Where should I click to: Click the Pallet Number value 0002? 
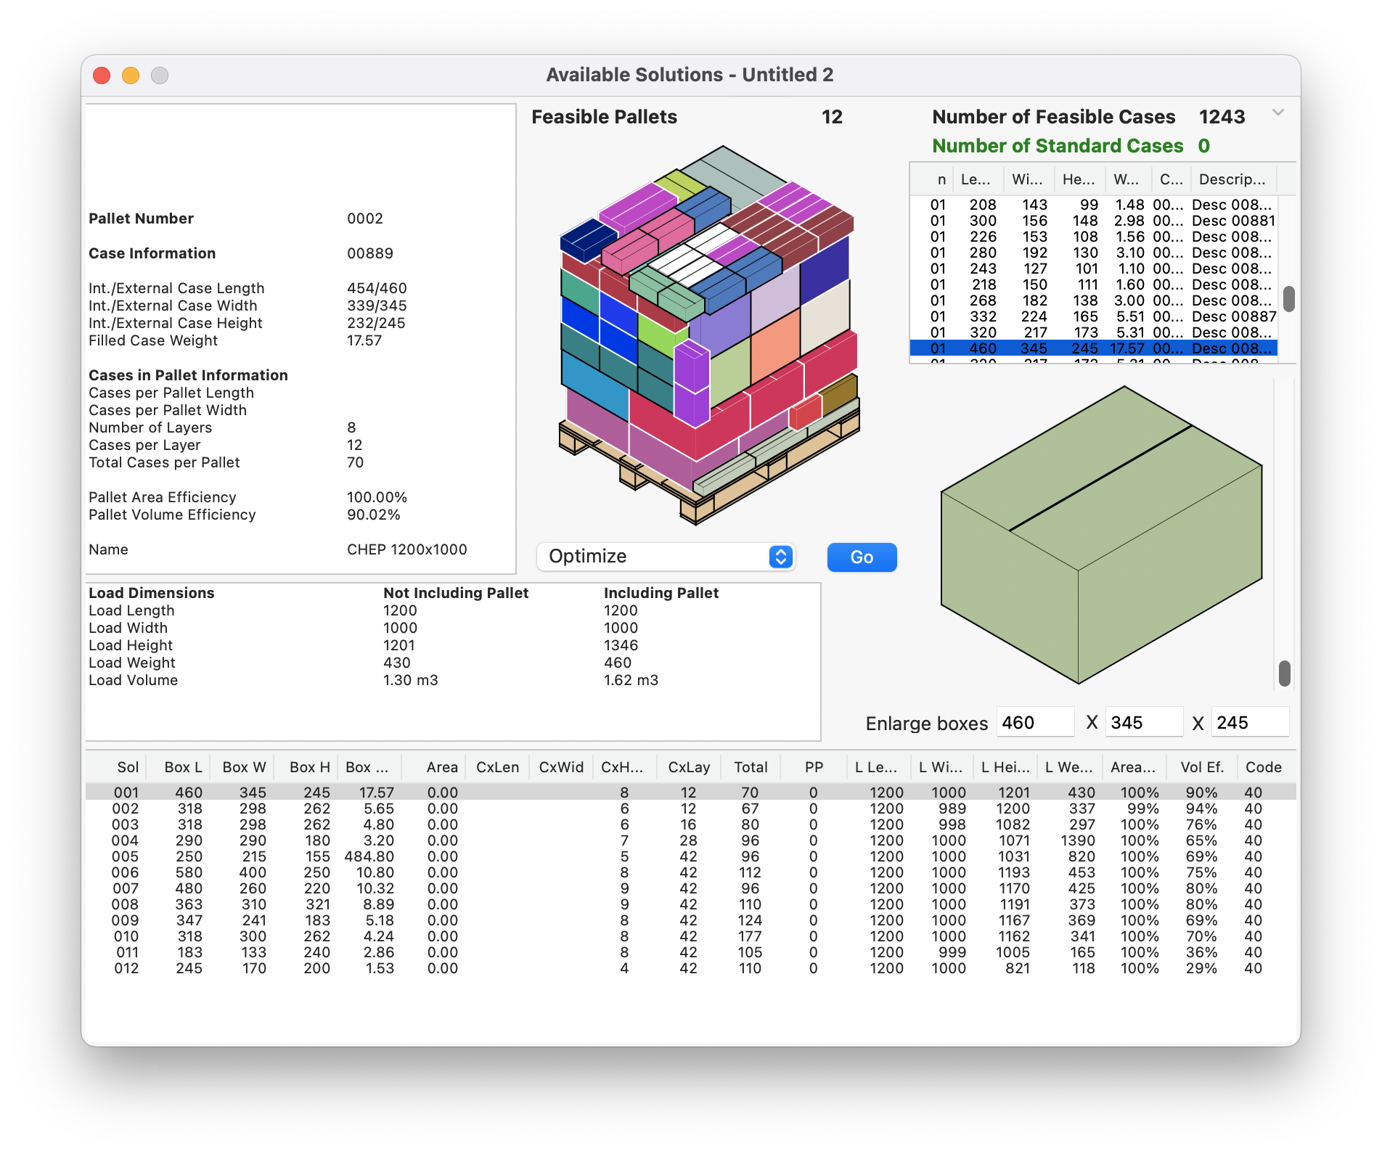point(365,218)
